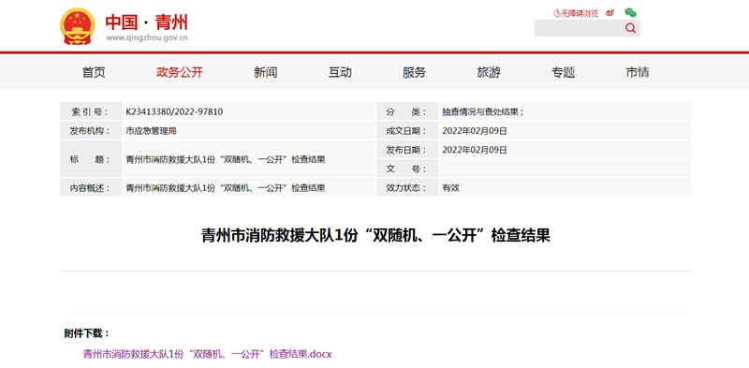Image resolution: width=749 pixels, height=368 pixels.
Task: Click the 附件下载 heading
Action: pyautogui.click(x=87, y=333)
